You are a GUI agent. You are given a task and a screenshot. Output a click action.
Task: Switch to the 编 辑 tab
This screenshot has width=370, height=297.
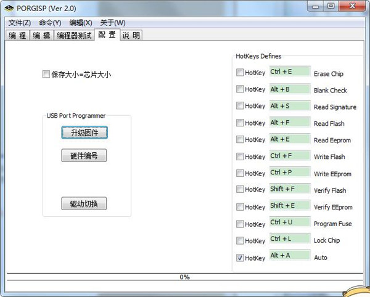41,35
